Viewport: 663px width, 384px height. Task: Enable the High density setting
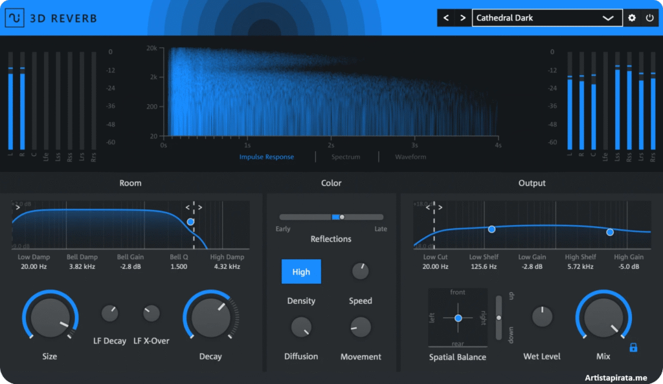tap(301, 272)
